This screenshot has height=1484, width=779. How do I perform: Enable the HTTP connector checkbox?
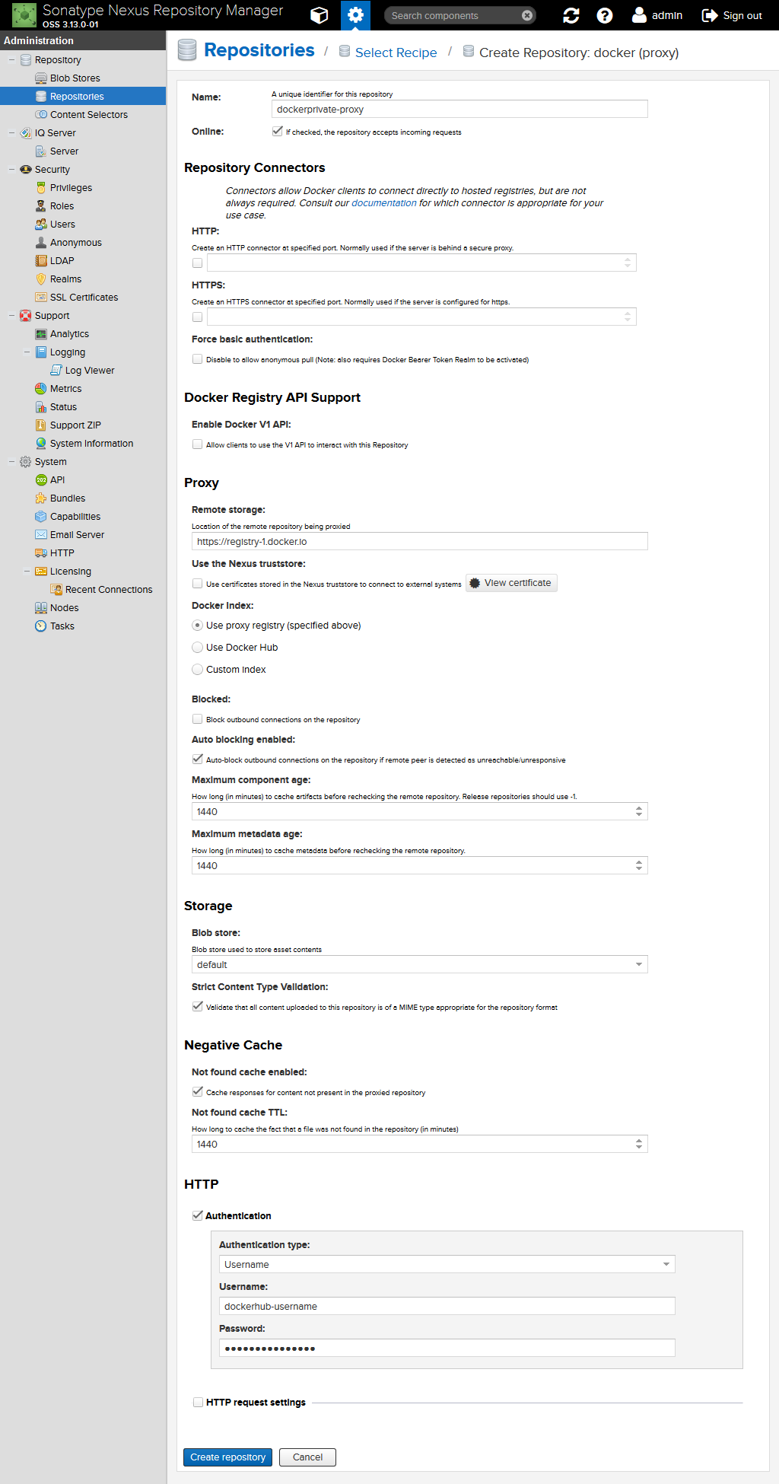coord(197,263)
